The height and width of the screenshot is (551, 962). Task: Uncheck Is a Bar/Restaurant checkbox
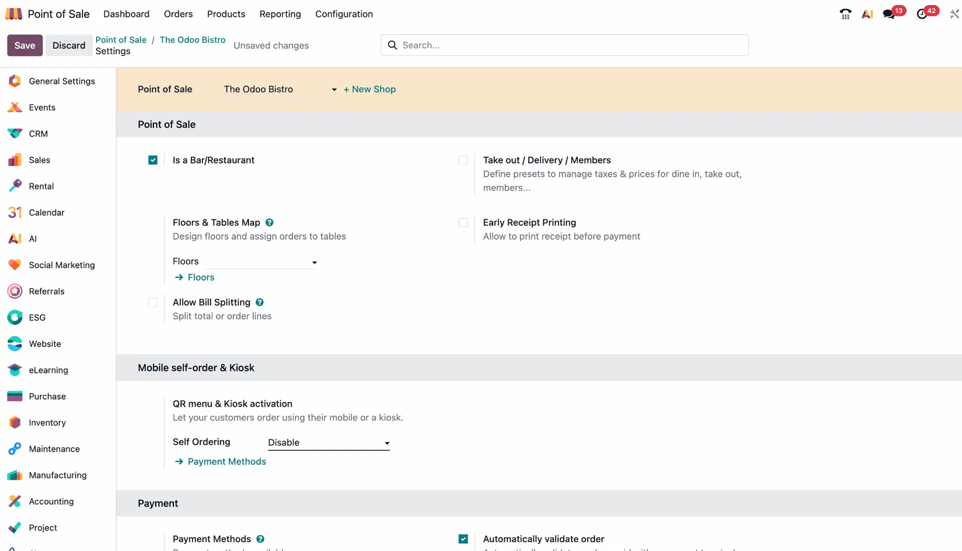click(153, 160)
